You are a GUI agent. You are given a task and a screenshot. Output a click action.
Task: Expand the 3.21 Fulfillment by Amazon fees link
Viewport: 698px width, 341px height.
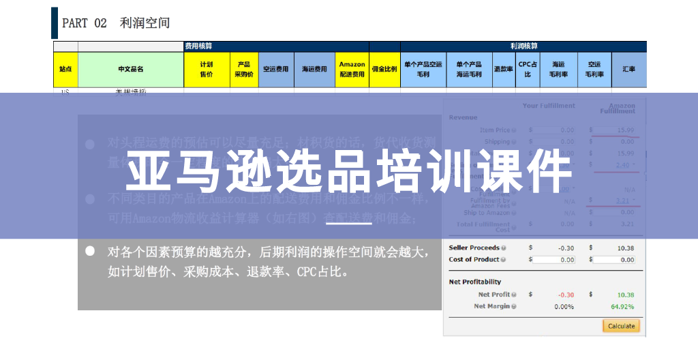pos(624,201)
